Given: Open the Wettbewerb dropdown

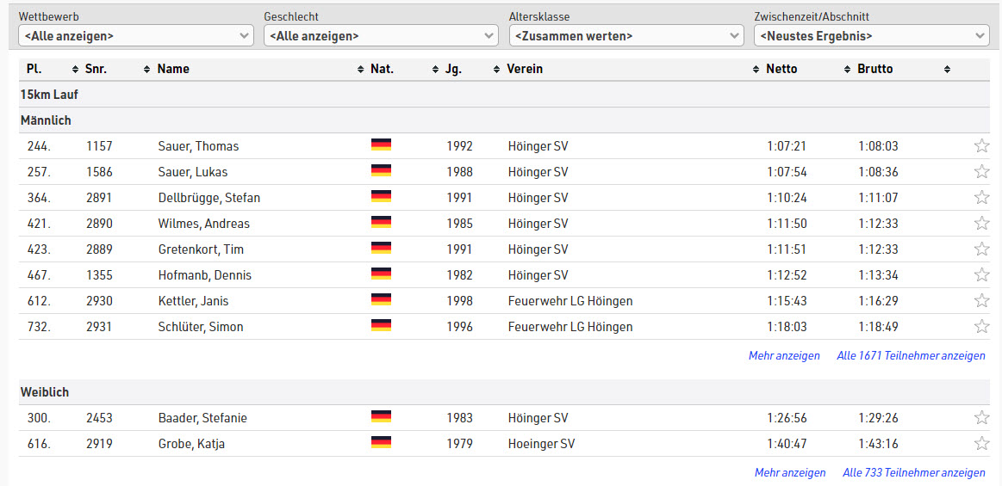Looking at the screenshot, I should click(x=136, y=36).
